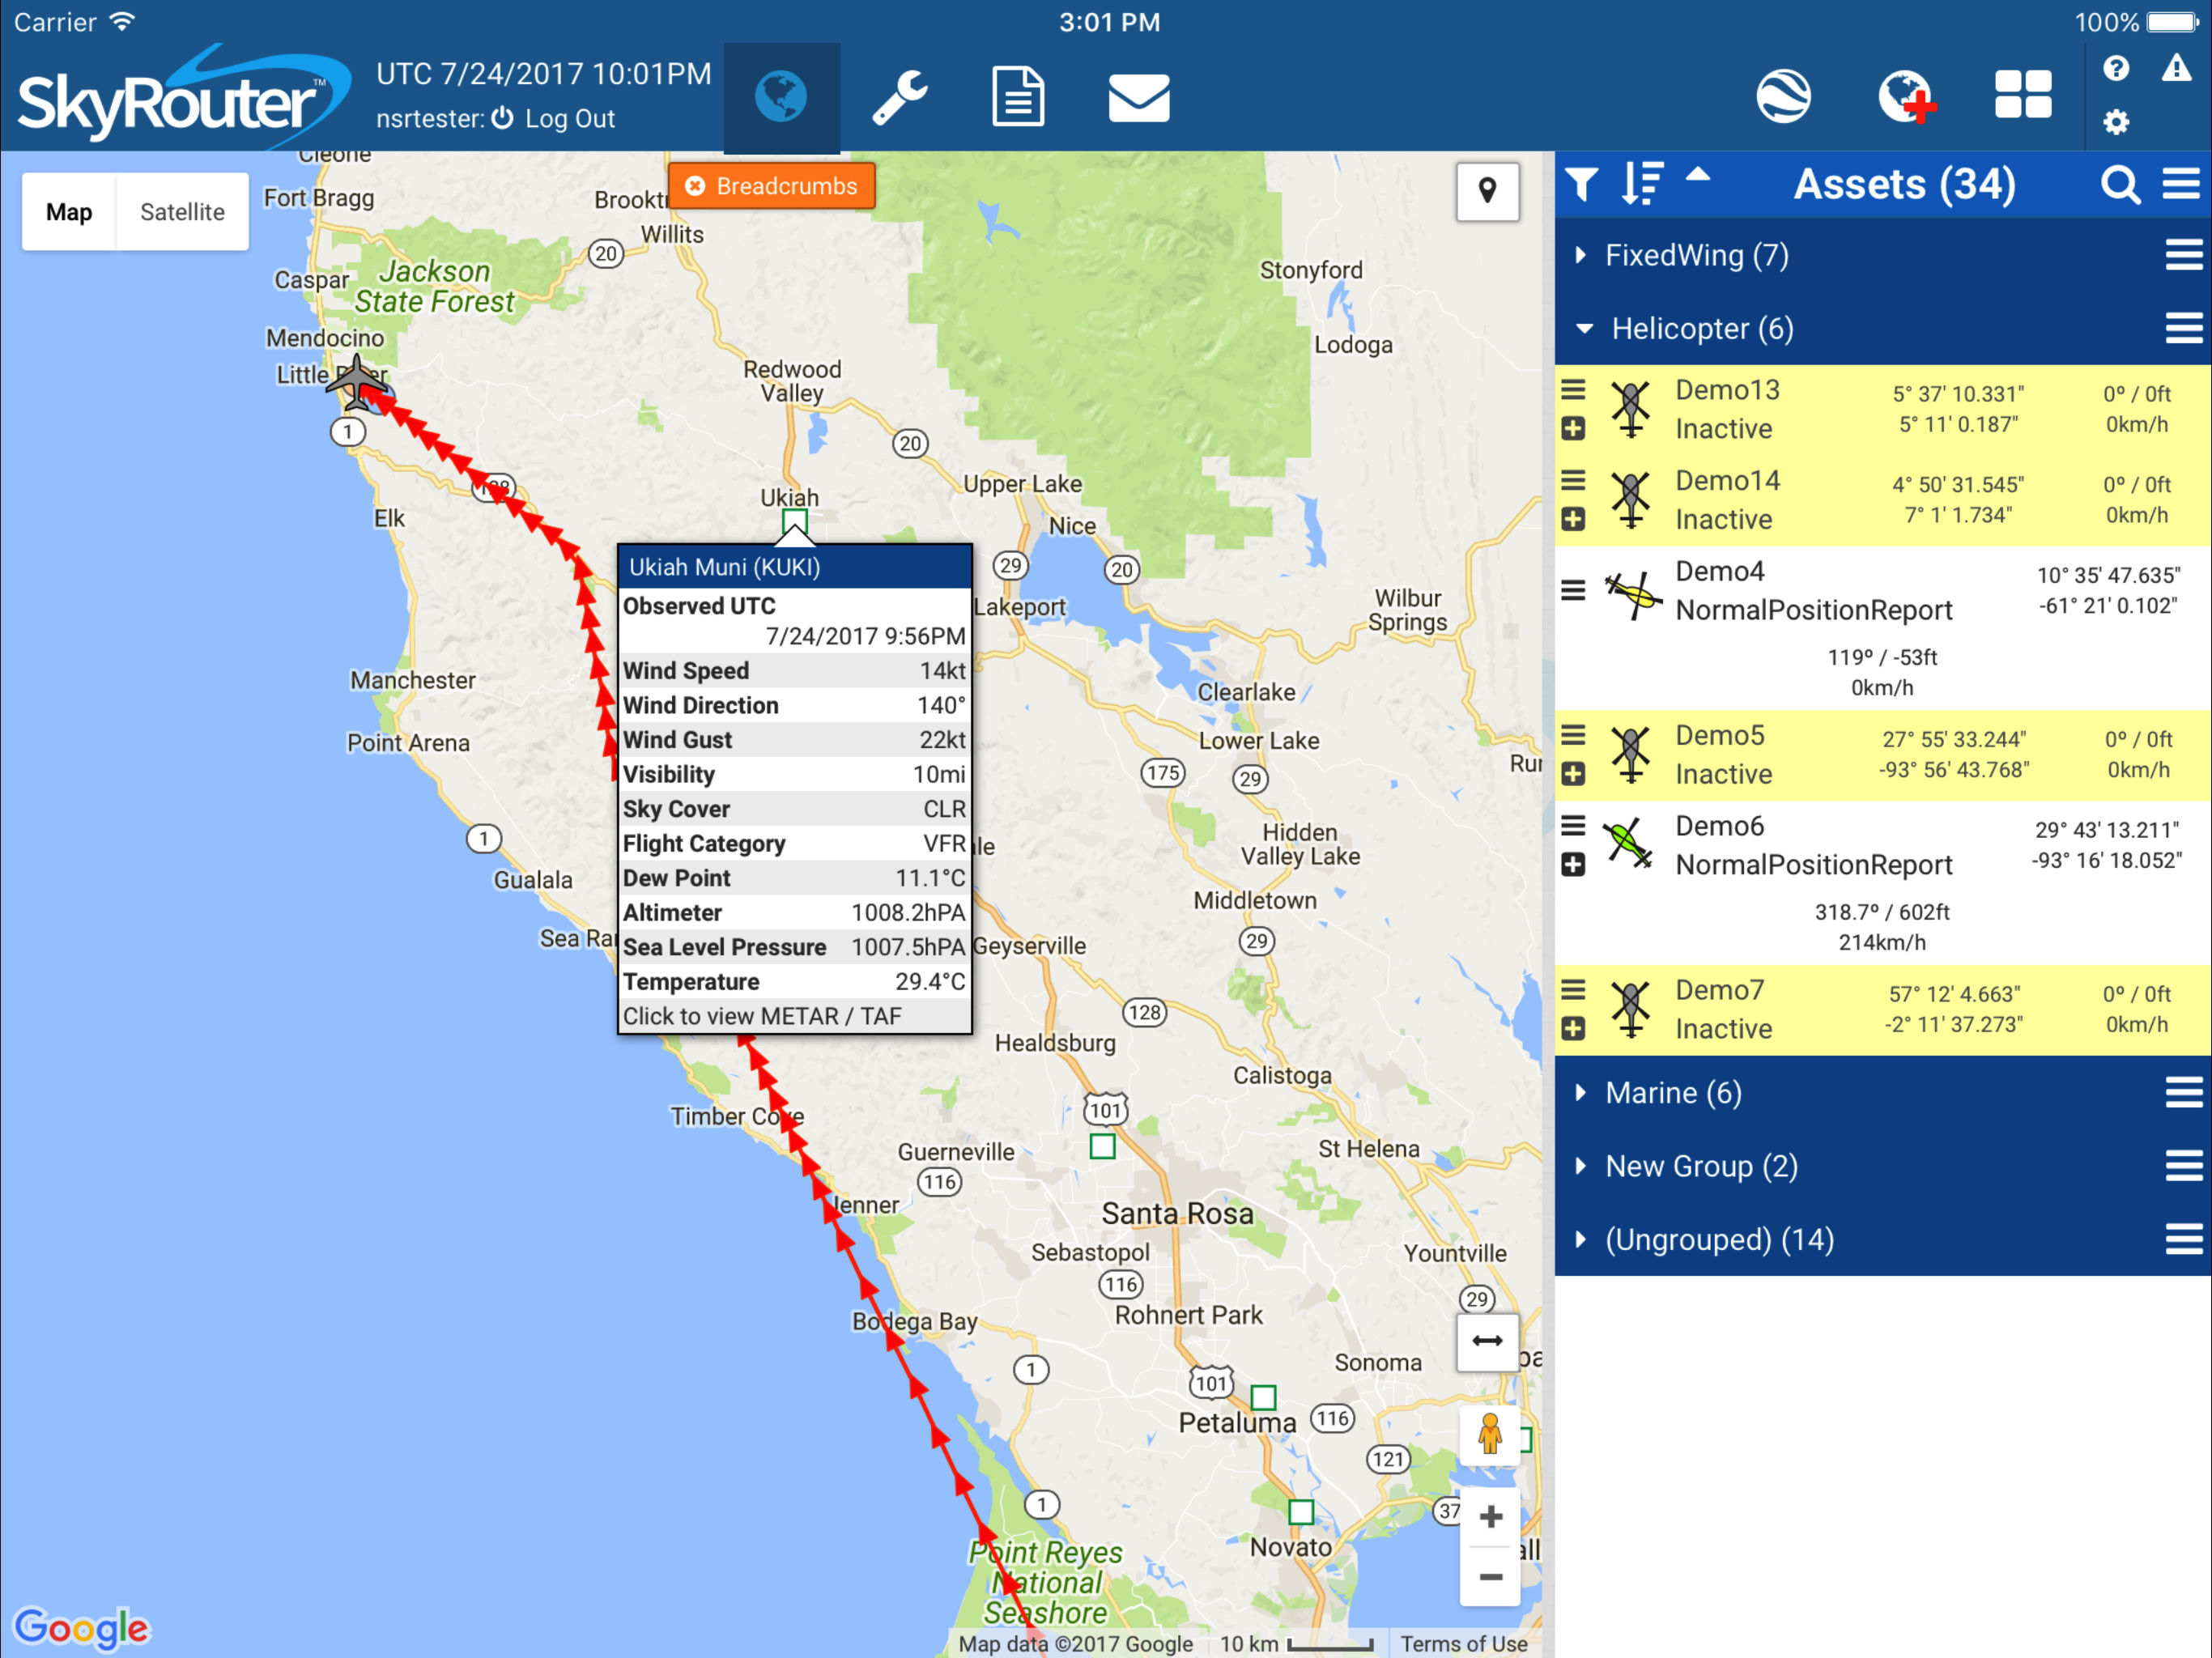Image resolution: width=2212 pixels, height=1658 pixels.
Task: Dismiss the Breadcrumbs button
Action: pos(771,186)
